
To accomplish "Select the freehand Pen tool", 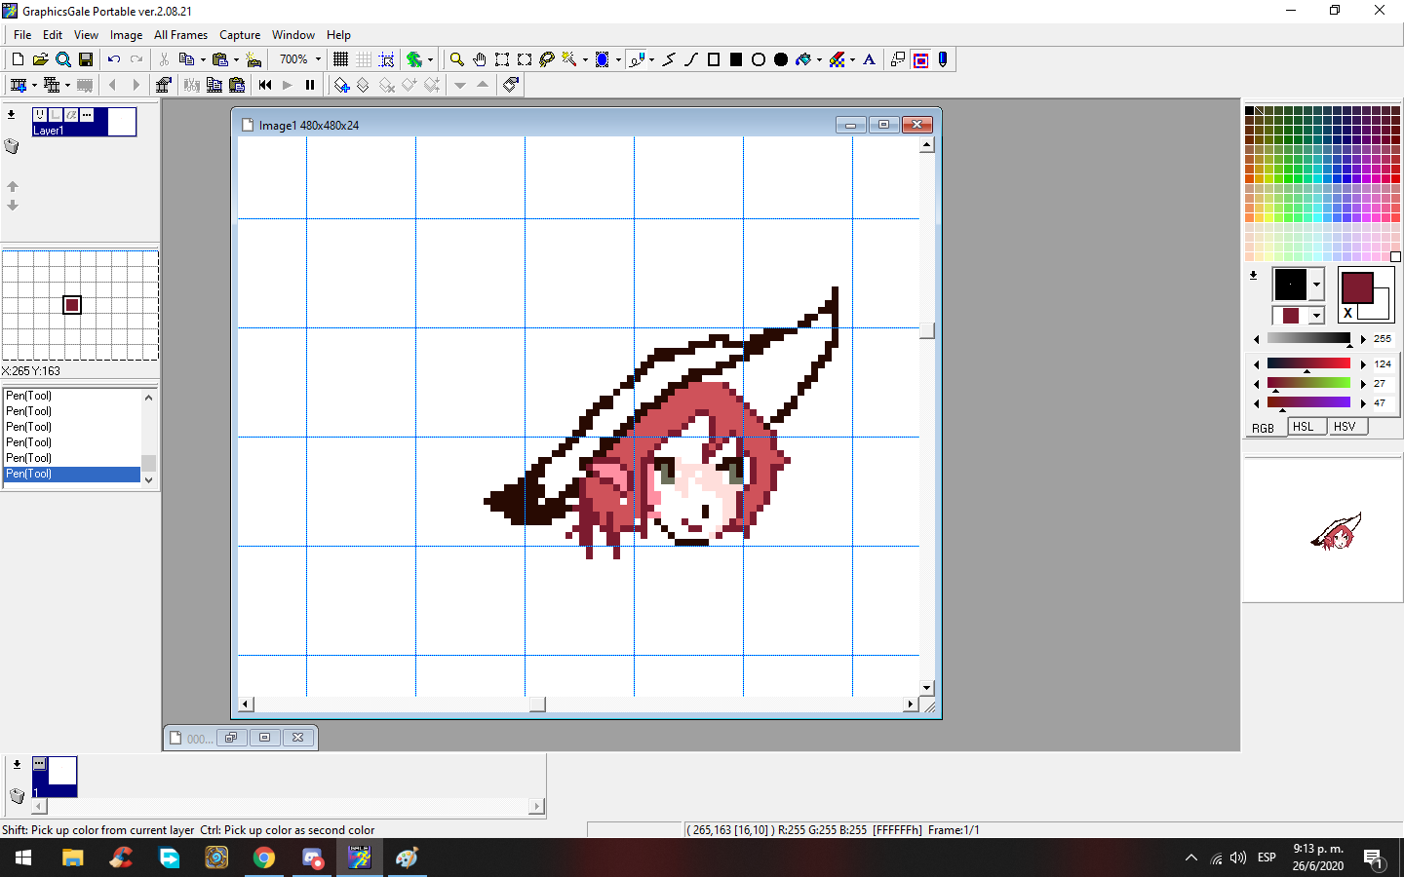I will [x=637, y=59].
